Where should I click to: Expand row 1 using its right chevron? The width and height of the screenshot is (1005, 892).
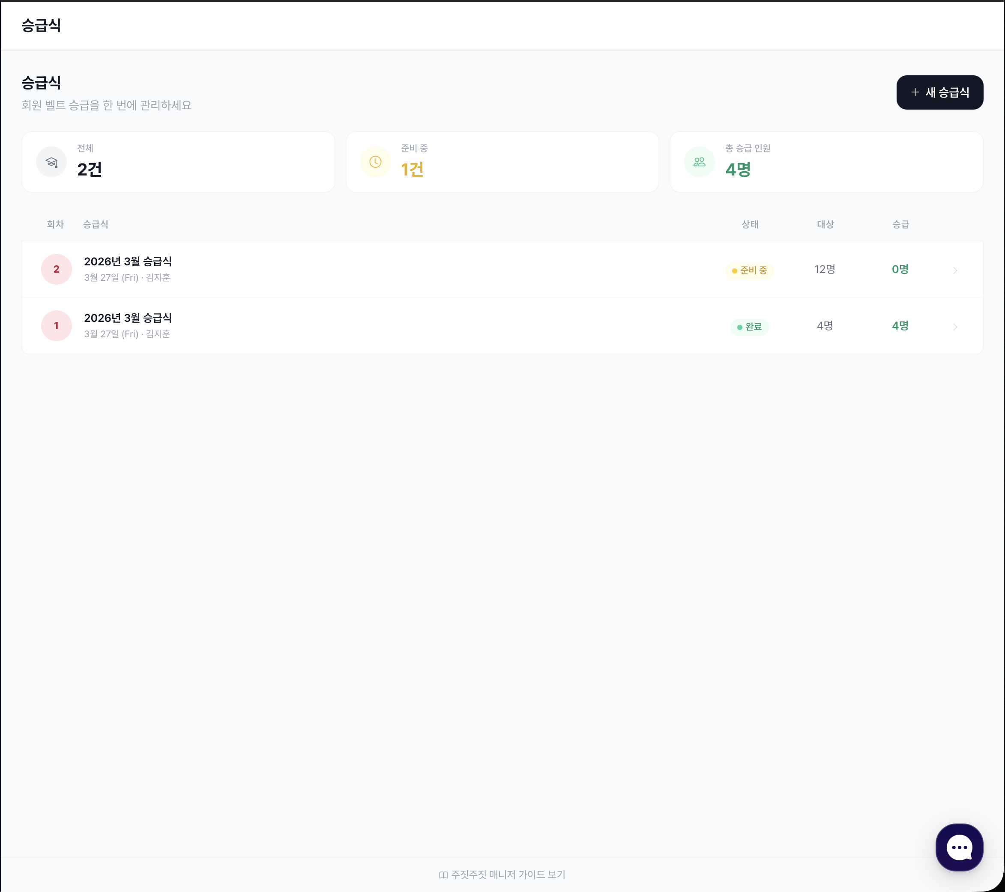(x=955, y=327)
